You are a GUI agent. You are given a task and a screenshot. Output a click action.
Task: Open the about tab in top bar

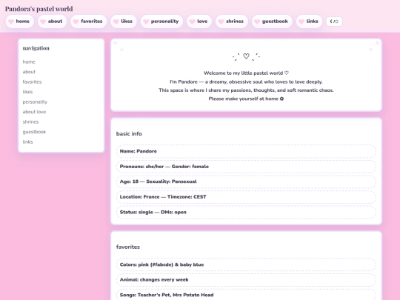pyautogui.click(x=53, y=21)
